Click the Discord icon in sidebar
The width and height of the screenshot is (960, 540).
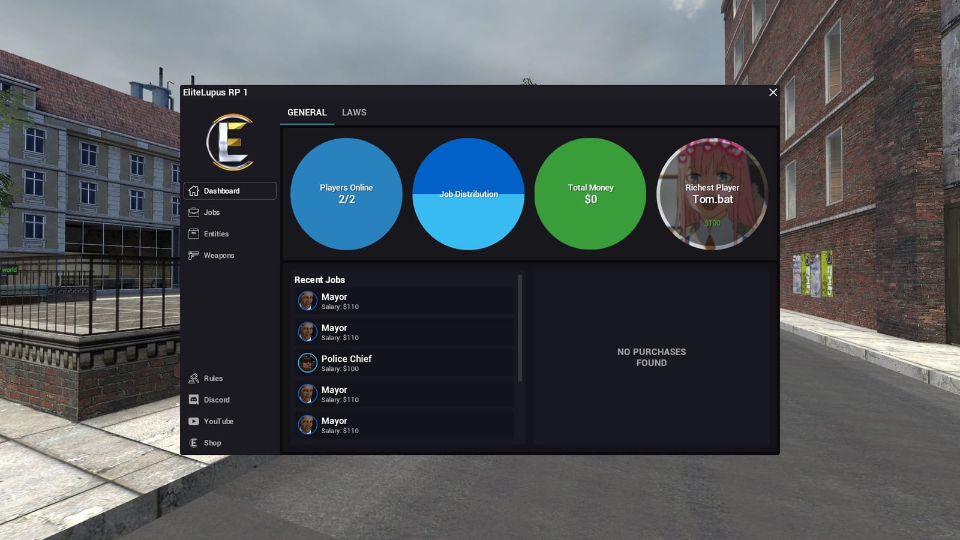click(193, 400)
